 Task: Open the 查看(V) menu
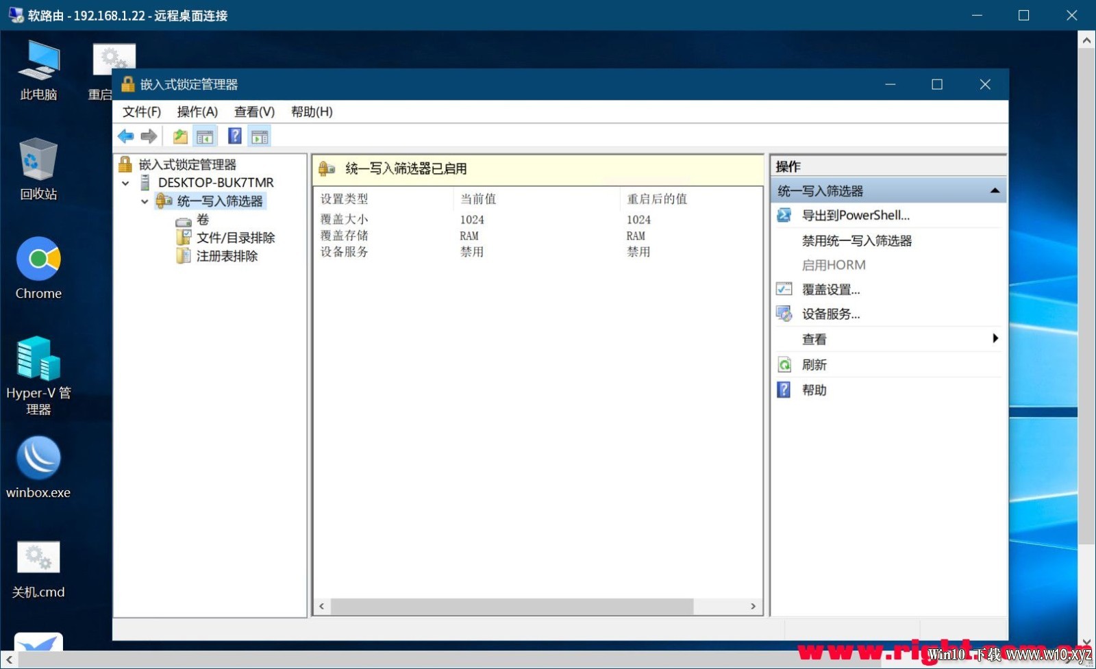pos(254,112)
